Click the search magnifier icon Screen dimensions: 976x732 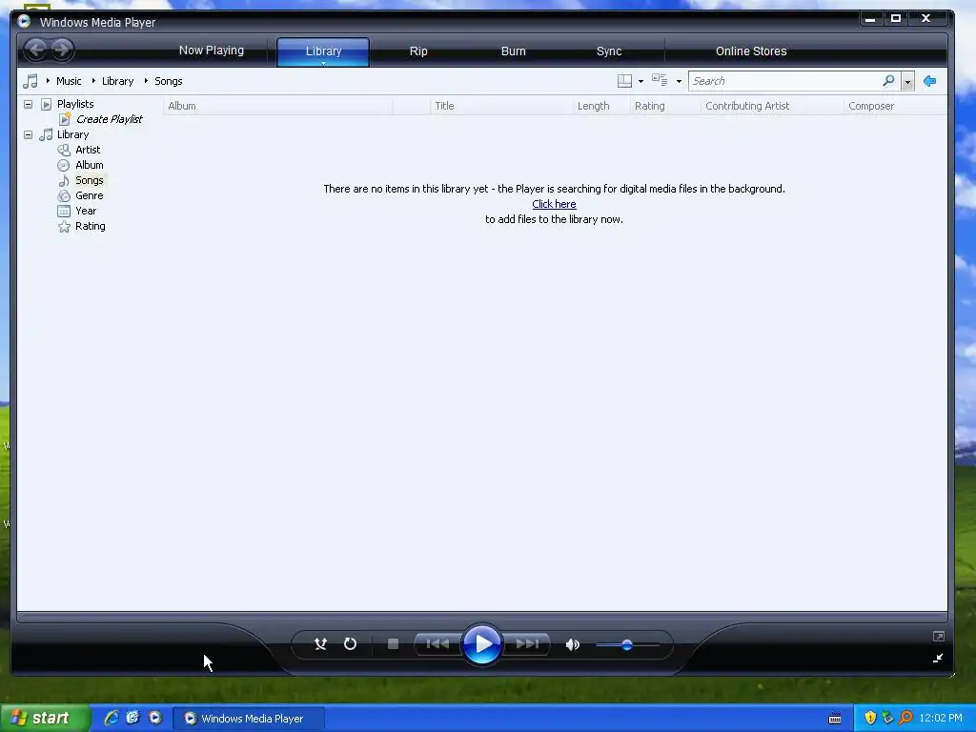point(889,81)
